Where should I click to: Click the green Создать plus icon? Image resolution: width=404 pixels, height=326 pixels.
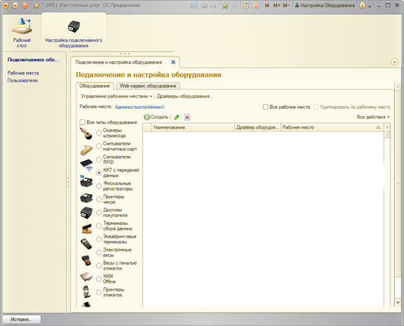click(x=147, y=117)
